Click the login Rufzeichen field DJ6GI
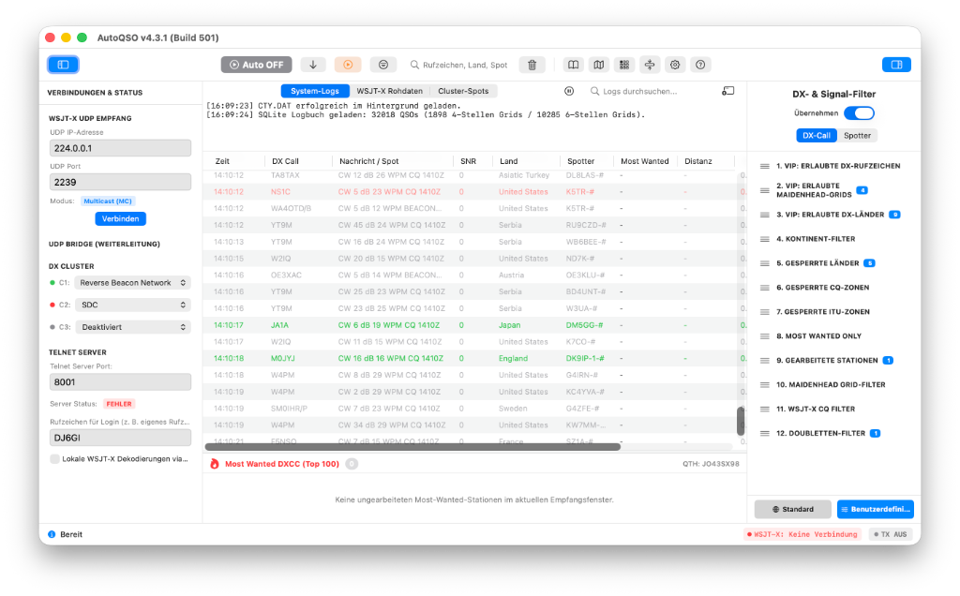Image resolution: width=960 pixels, height=596 pixels. point(120,438)
